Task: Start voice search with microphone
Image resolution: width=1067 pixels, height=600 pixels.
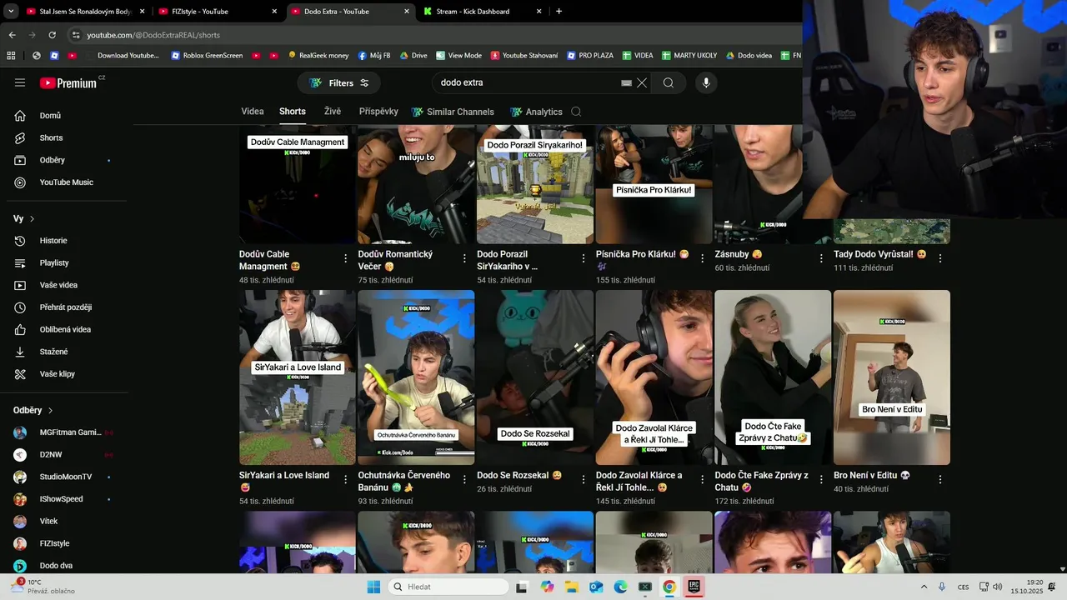Action: [x=706, y=82]
